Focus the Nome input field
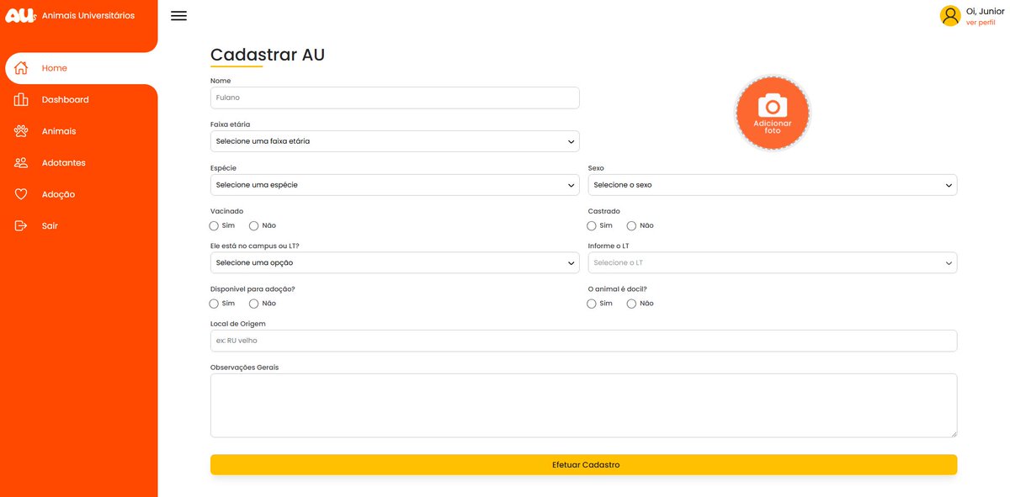 point(395,98)
